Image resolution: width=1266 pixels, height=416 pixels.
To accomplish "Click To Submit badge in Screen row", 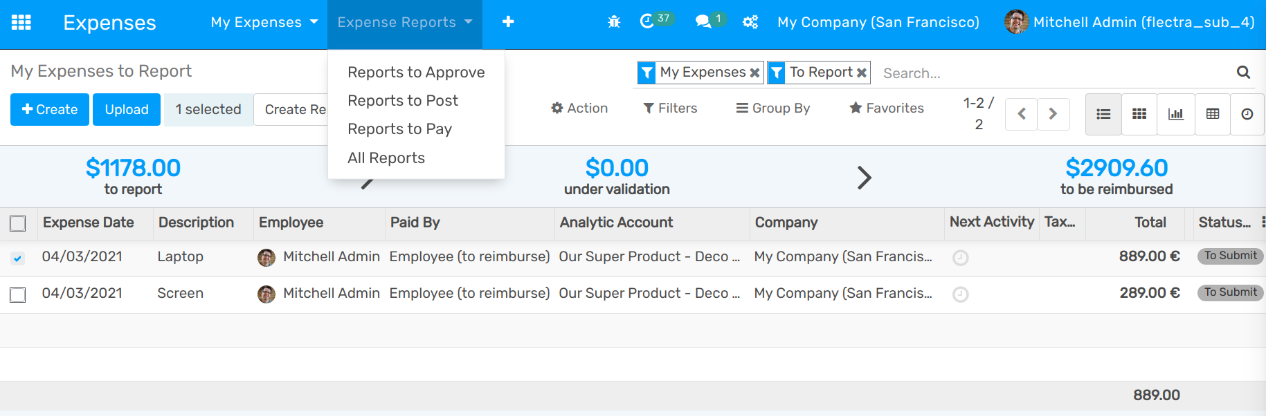I will (x=1230, y=292).
